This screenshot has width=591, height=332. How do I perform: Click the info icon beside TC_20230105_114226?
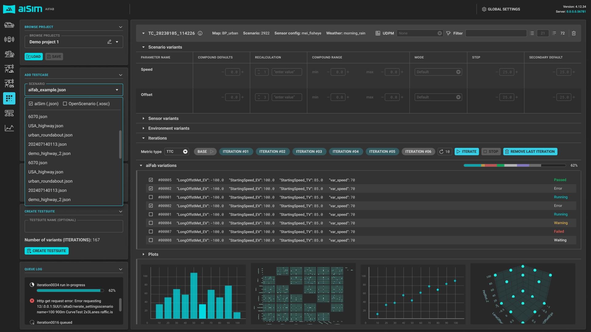tap(200, 33)
